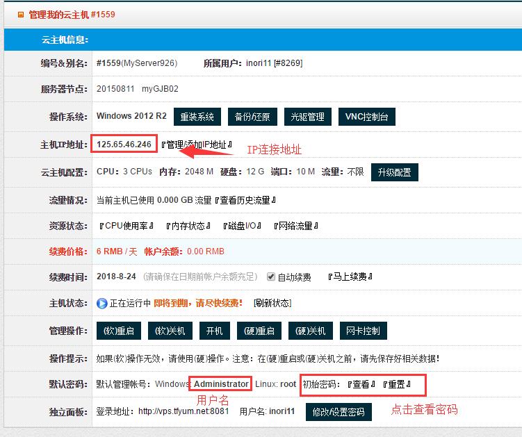Open 备份/还原 for the server

click(252, 117)
